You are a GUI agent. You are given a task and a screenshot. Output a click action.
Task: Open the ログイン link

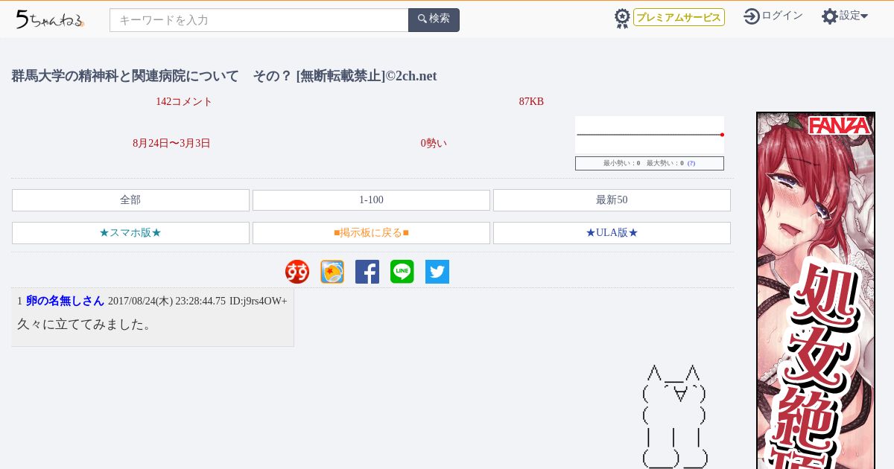pos(782,16)
